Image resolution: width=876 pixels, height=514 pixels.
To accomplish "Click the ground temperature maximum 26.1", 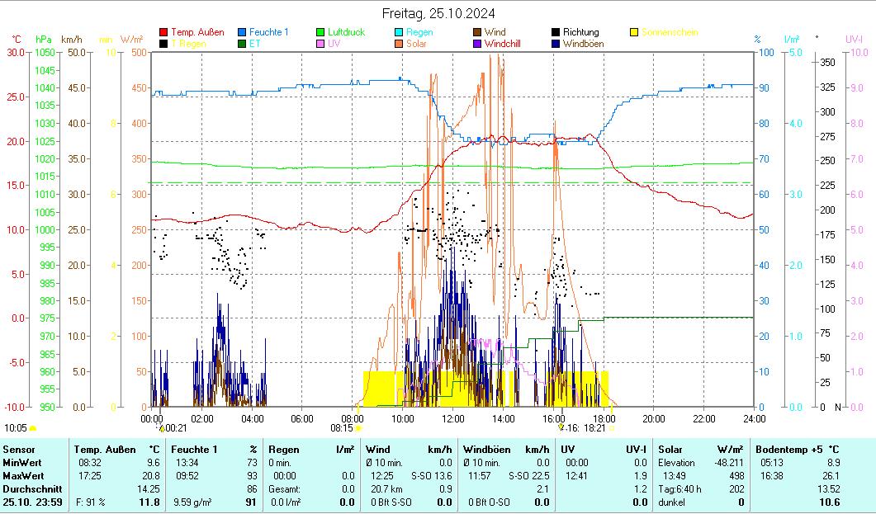I will tap(831, 476).
